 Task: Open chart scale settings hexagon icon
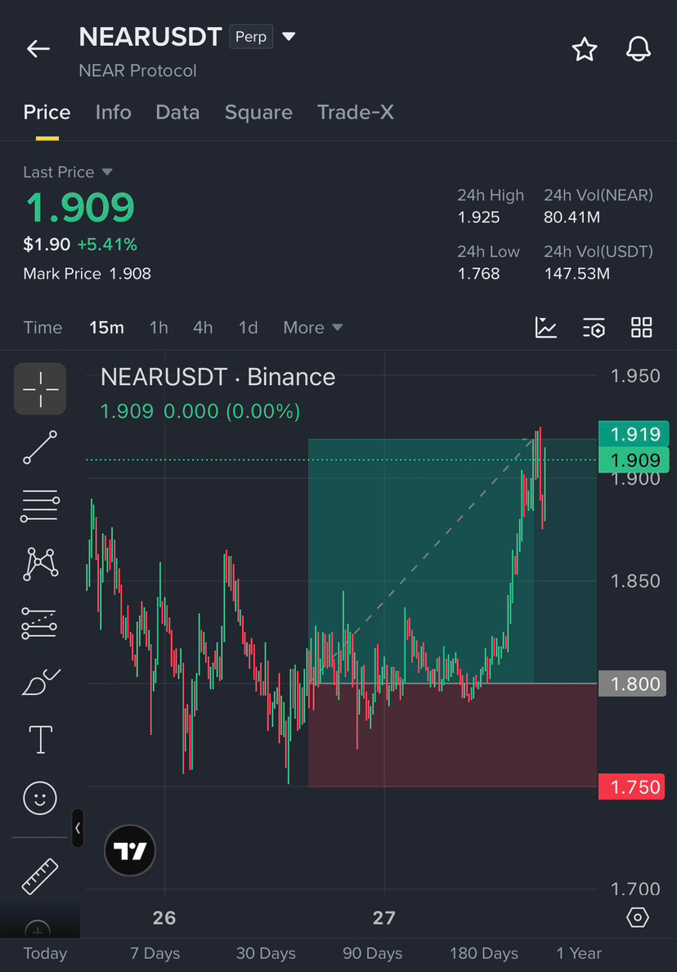click(x=638, y=917)
